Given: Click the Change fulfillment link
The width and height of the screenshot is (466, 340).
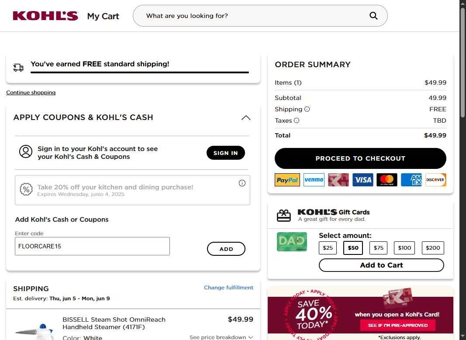Looking at the screenshot, I should pyautogui.click(x=228, y=288).
